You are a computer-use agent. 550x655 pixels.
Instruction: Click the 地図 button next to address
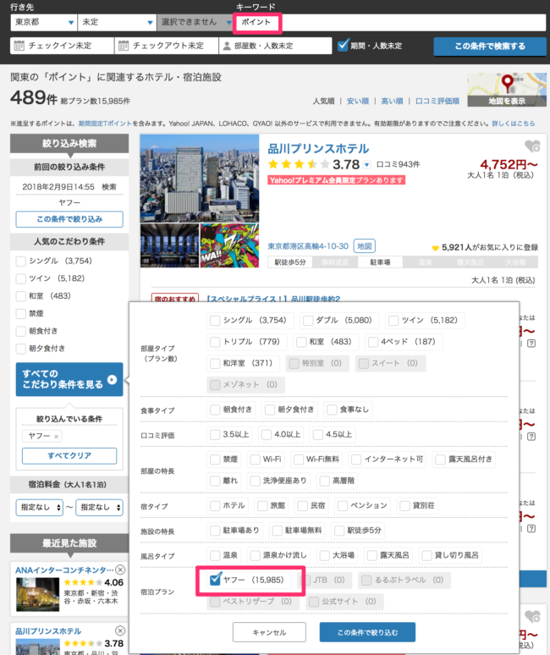tap(364, 246)
